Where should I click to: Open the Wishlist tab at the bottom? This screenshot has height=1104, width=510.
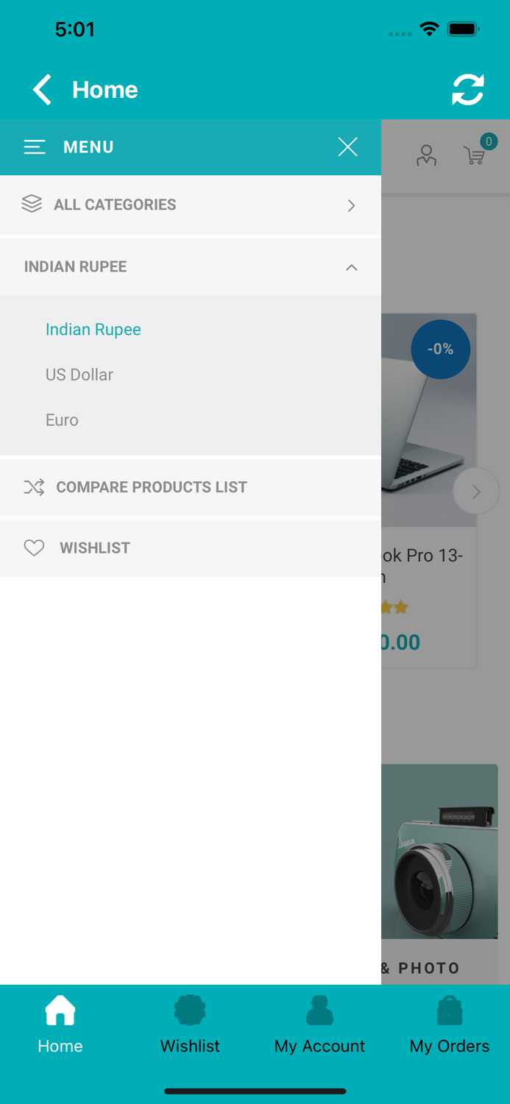(190, 1025)
